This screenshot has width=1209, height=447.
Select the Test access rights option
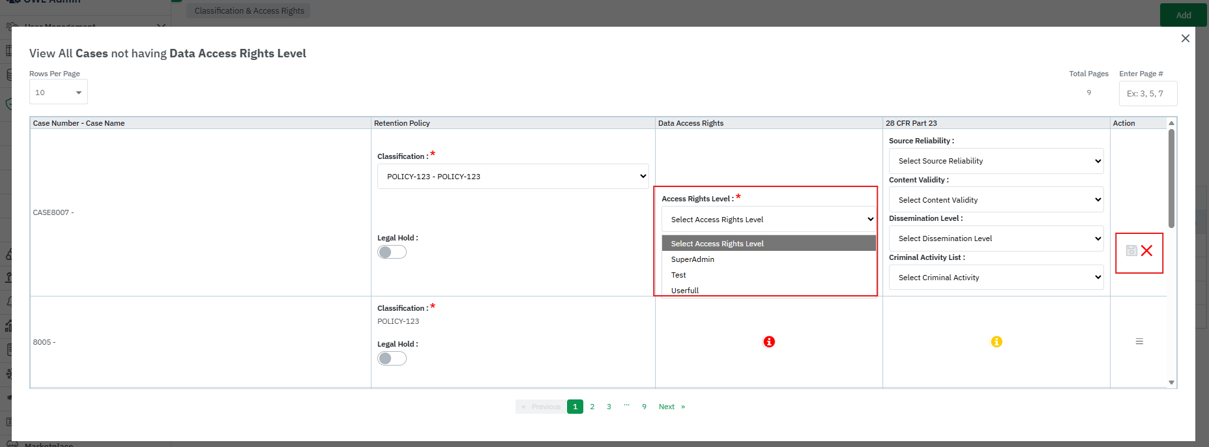coord(678,275)
